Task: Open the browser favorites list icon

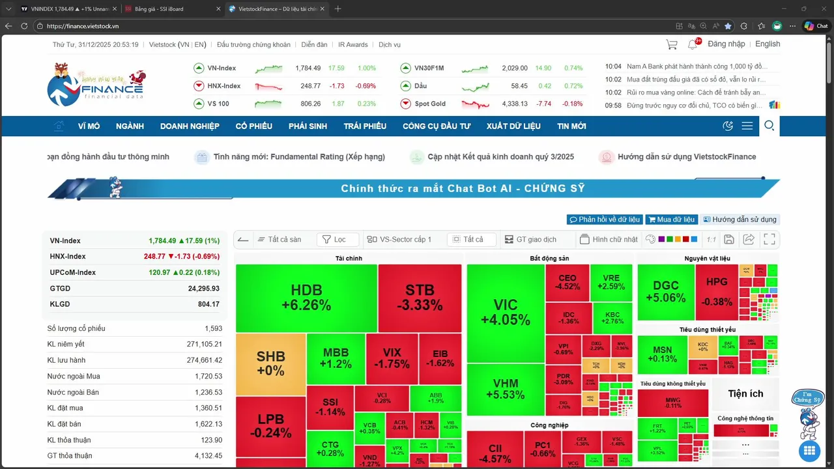Action: pos(760,26)
